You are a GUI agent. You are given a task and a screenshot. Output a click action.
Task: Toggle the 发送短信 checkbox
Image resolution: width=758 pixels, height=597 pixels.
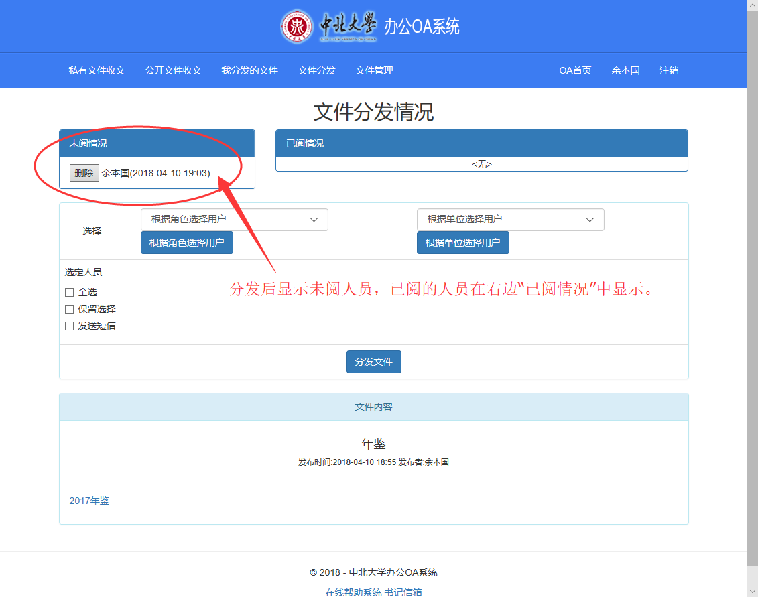click(x=69, y=326)
